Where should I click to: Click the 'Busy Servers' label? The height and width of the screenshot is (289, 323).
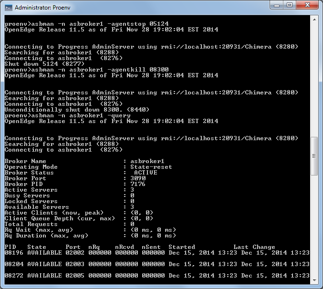click(x=27, y=196)
